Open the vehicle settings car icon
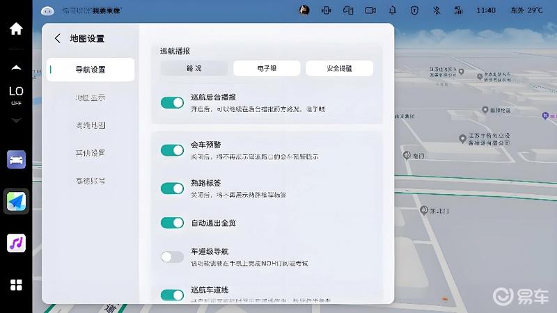This screenshot has height=313, width=557. (x=16, y=159)
